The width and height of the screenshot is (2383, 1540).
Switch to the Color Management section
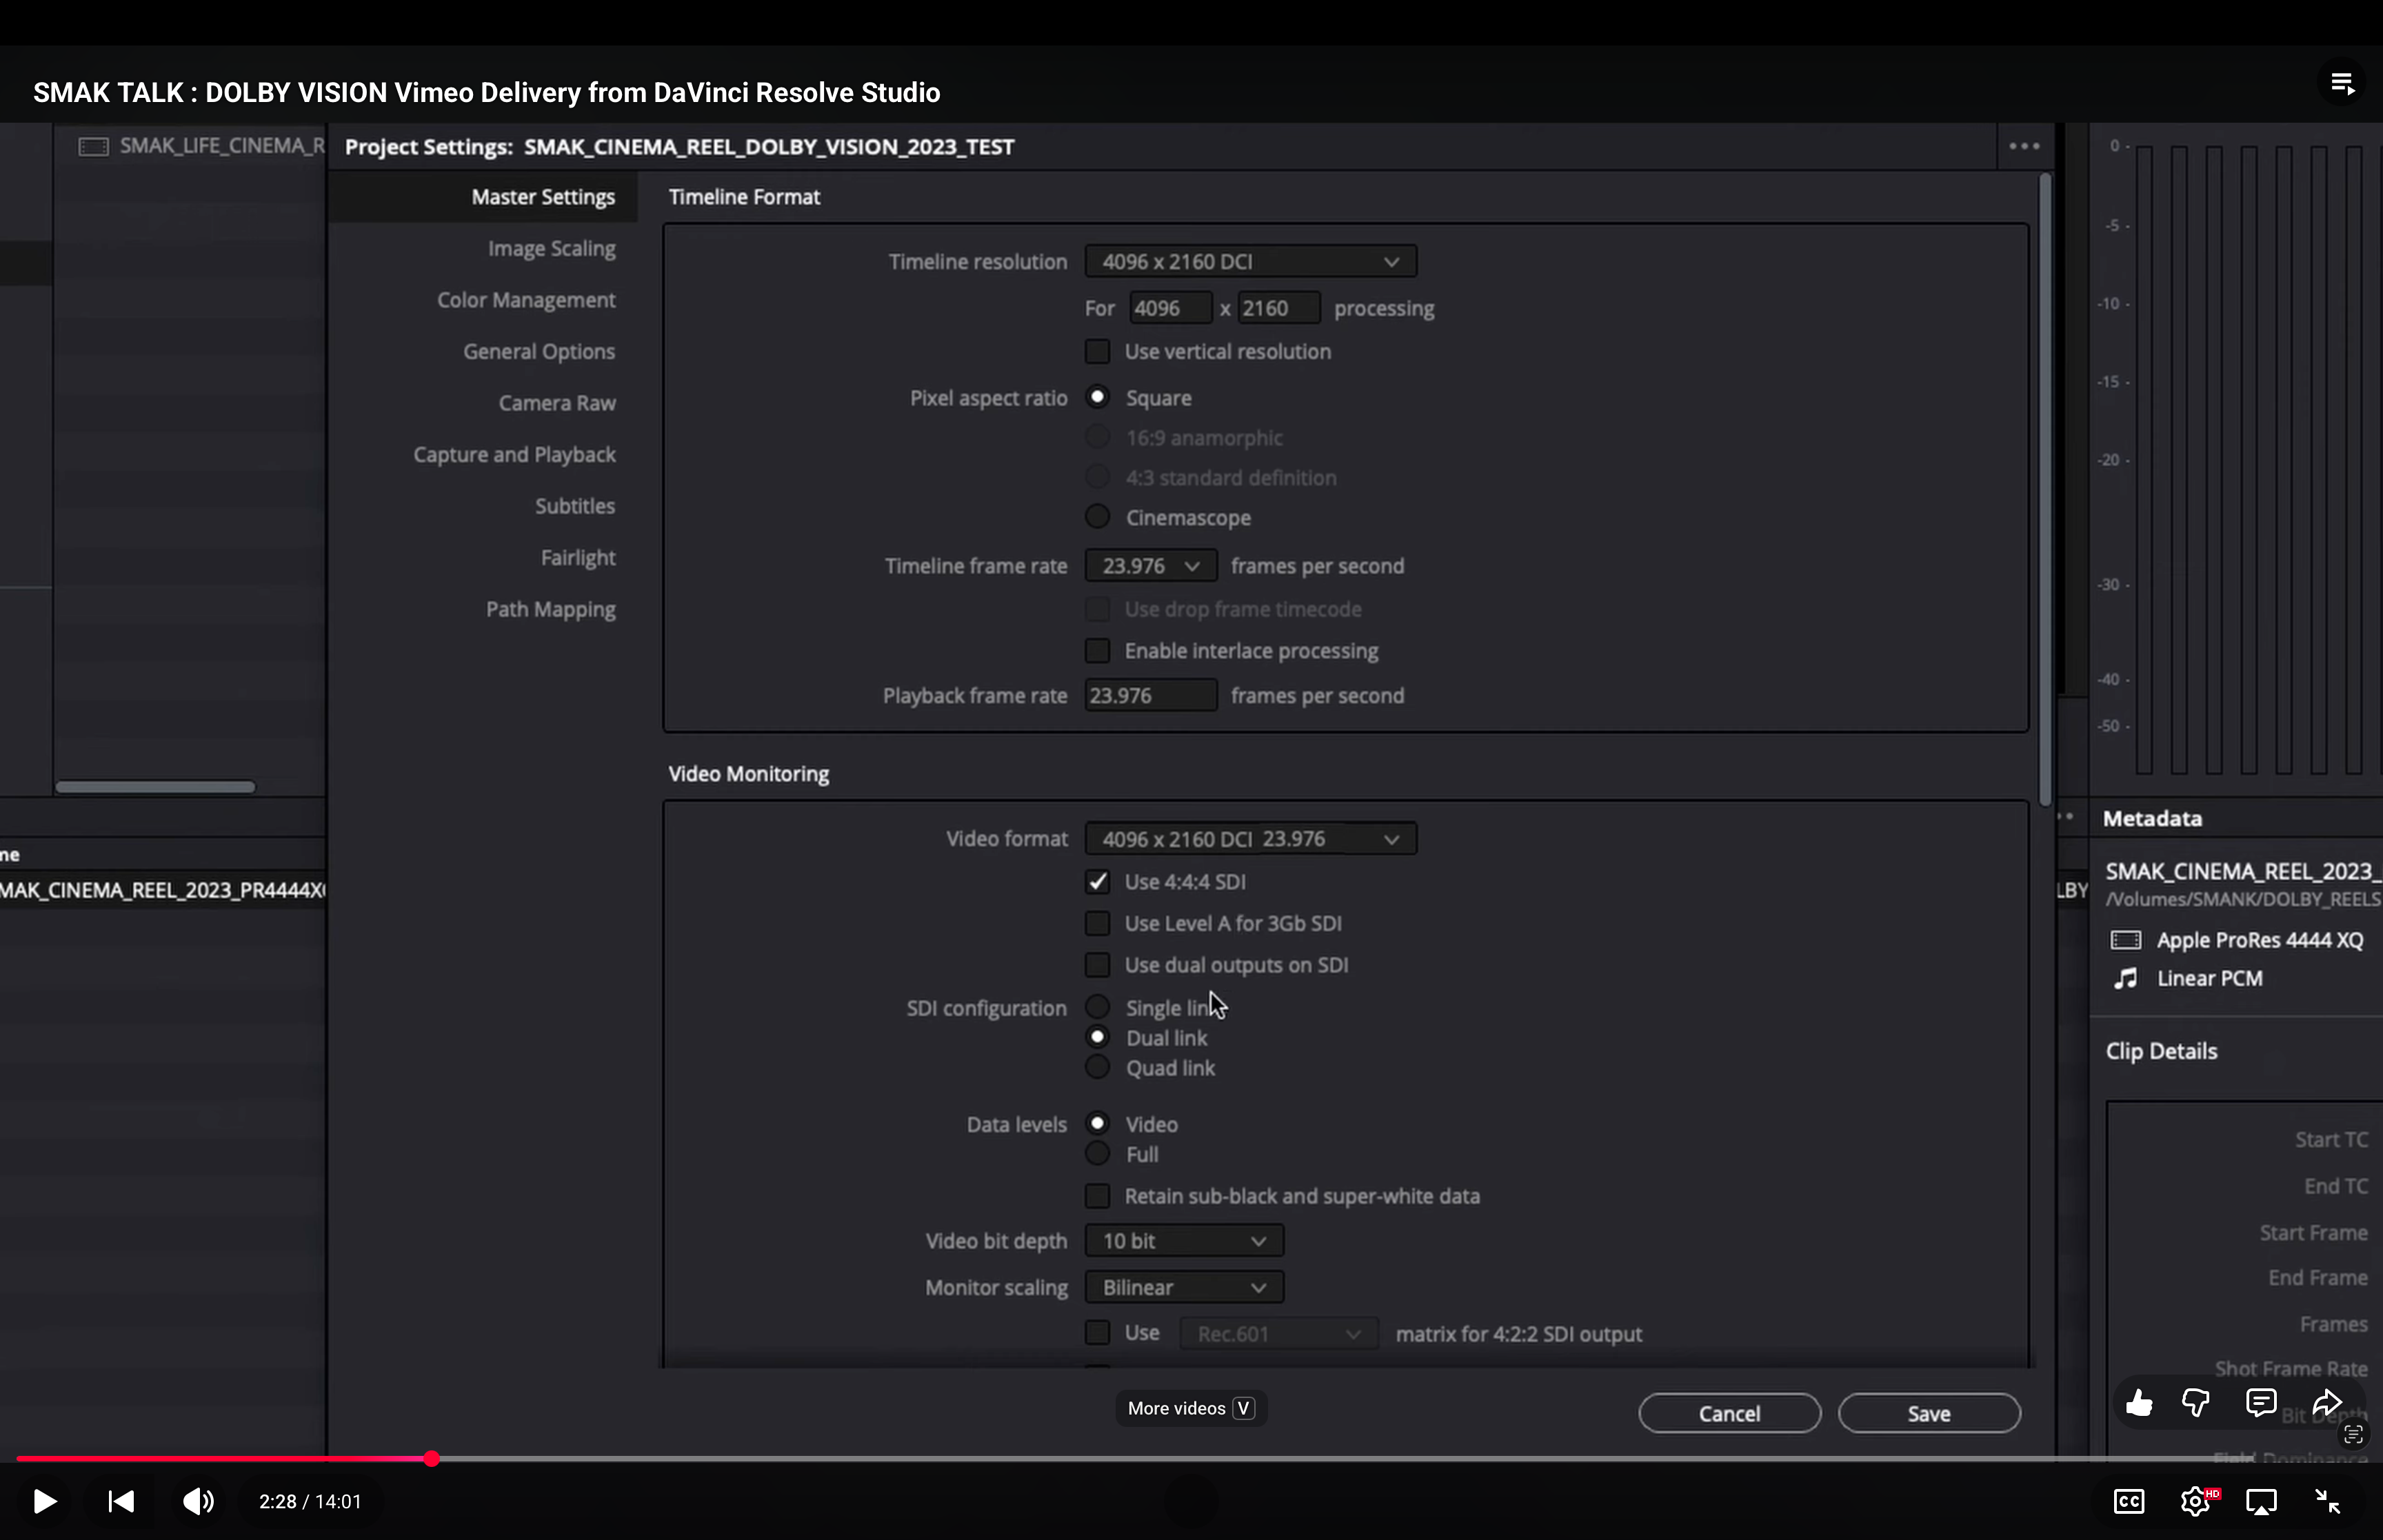pos(526,300)
